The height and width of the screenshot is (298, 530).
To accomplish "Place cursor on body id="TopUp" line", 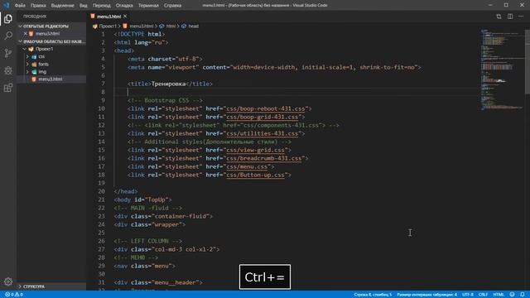I will click(x=142, y=199).
